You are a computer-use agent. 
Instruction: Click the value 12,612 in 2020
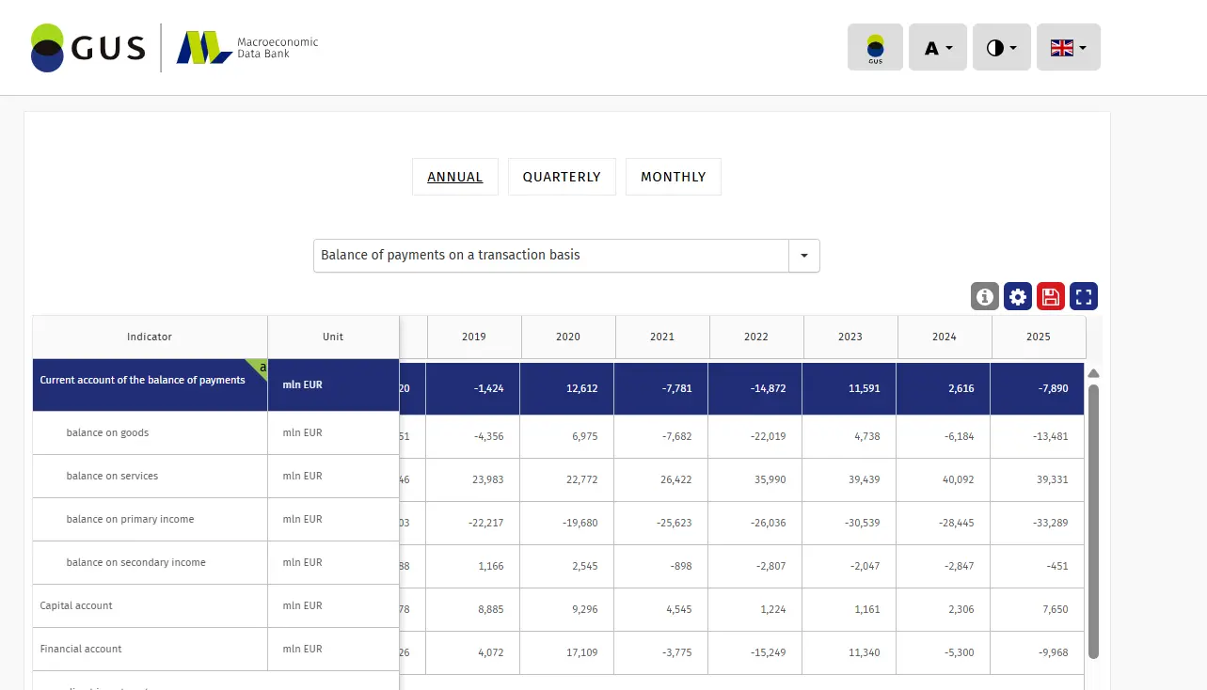click(582, 387)
